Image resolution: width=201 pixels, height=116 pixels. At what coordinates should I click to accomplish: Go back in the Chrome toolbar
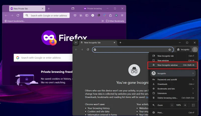[x=76, y=50]
